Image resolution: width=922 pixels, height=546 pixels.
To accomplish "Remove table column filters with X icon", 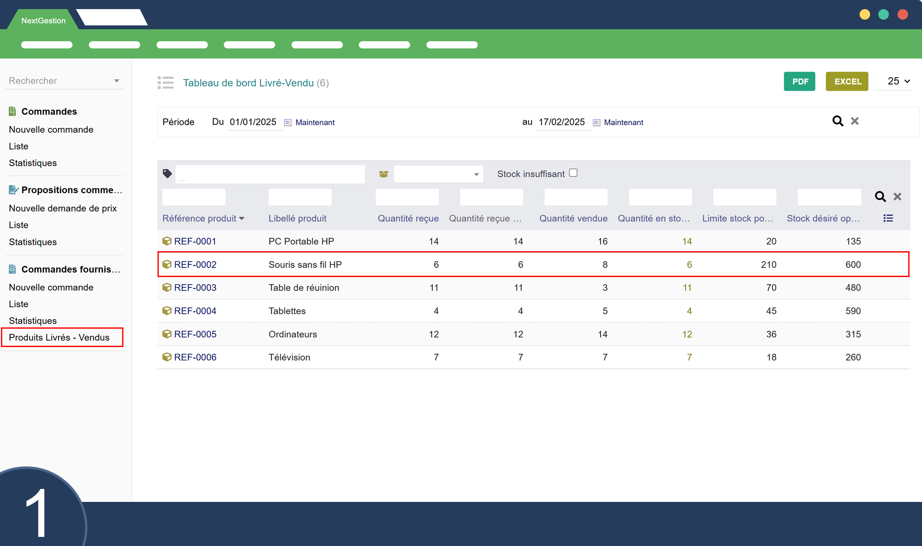I will [x=897, y=197].
